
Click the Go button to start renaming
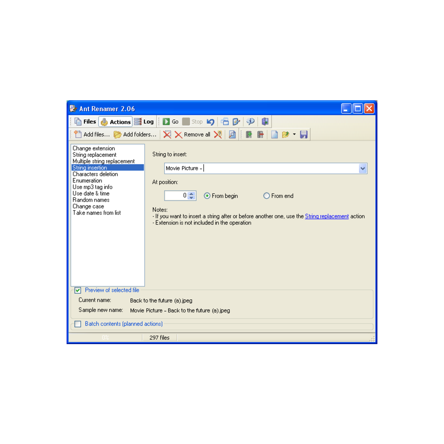[x=171, y=122]
